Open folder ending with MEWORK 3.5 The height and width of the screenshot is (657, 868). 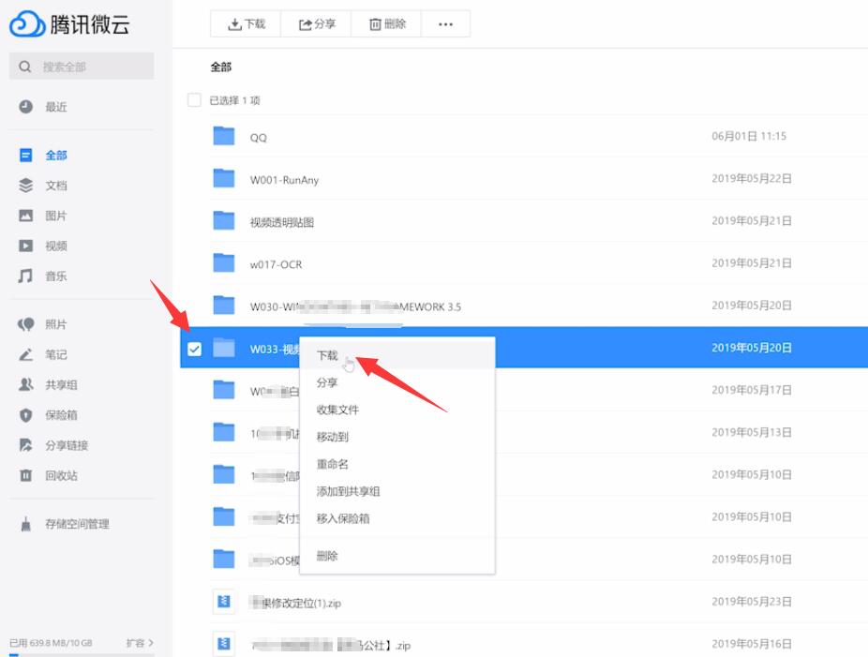click(355, 306)
